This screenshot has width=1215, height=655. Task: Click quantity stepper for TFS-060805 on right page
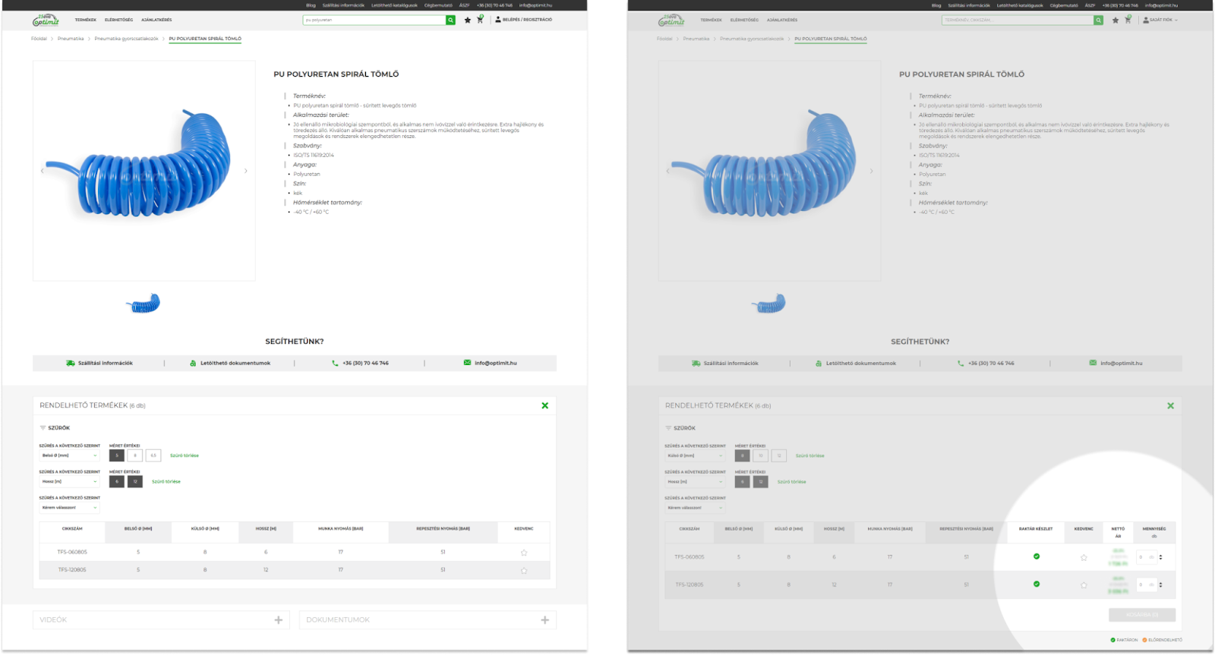(1160, 557)
